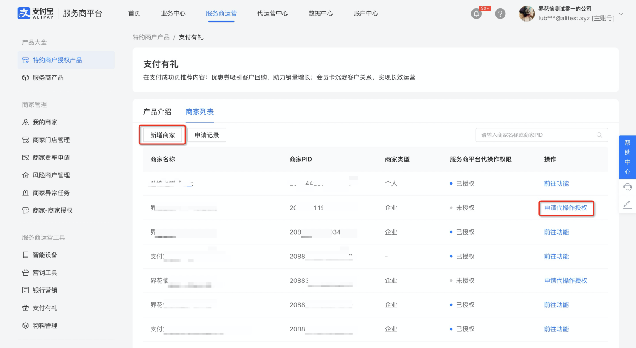The height and width of the screenshot is (348, 636).
Task: Click the 商家PID column header
Action: (301, 160)
